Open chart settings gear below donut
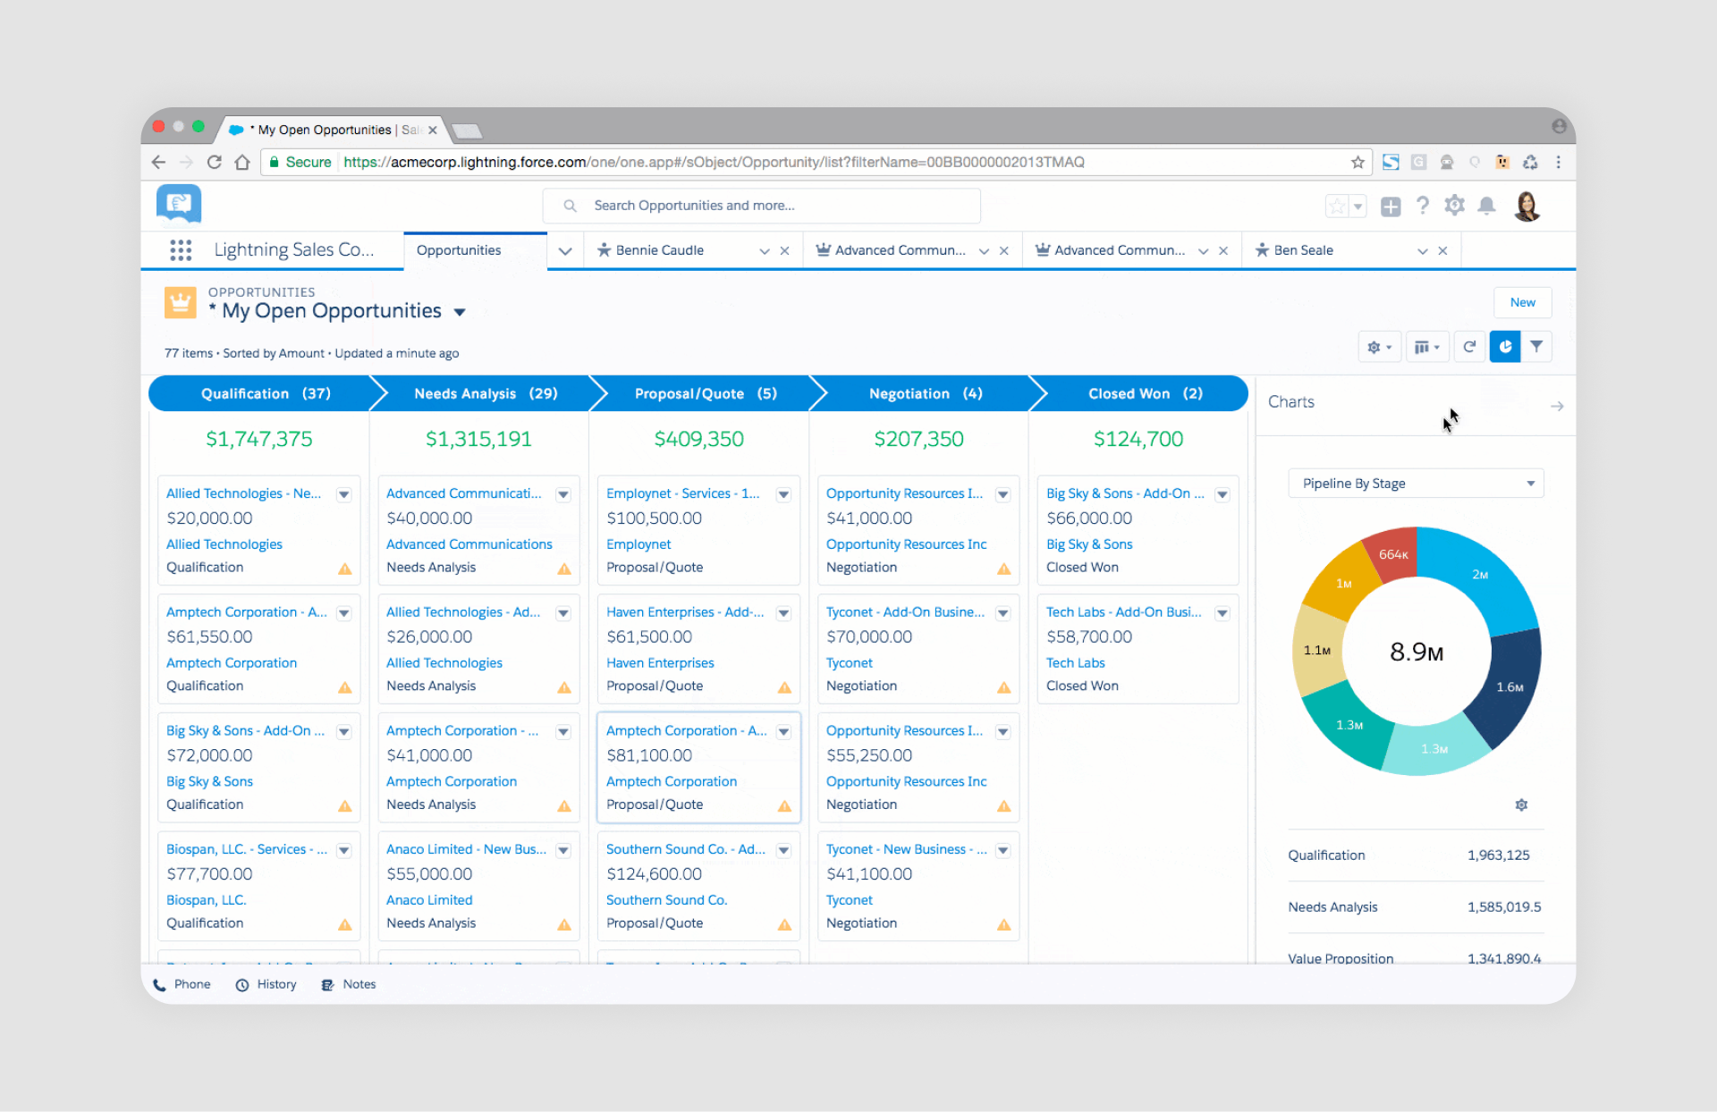Viewport: 1717px width, 1112px height. pos(1521,805)
